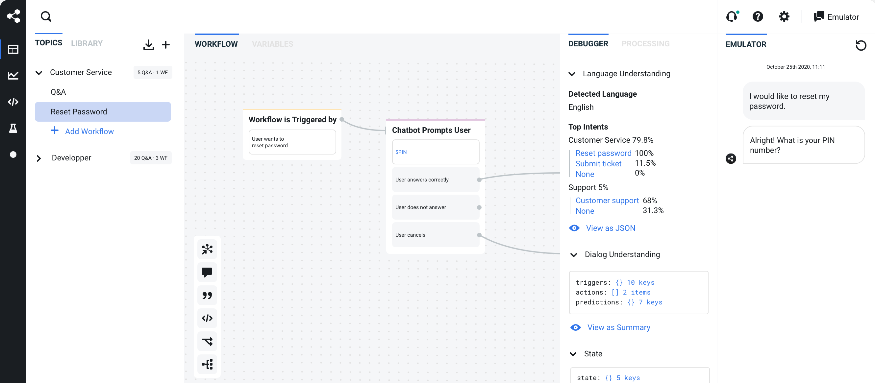The image size is (875, 383).
Task: Open the headset support icon with notification dot
Action: pyautogui.click(x=732, y=17)
